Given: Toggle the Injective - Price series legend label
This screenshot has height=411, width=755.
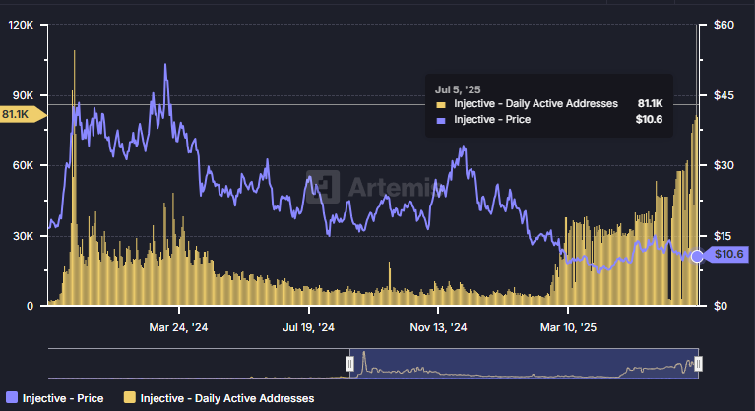Looking at the screenshot, I should pyautogui.click(x=63, y=398).
